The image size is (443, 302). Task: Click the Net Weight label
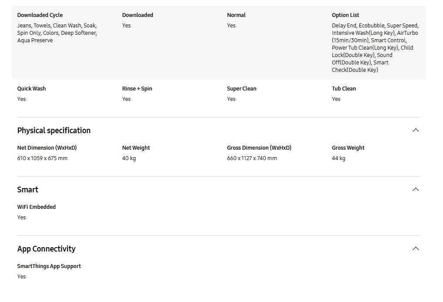click(x=136, y=148)
